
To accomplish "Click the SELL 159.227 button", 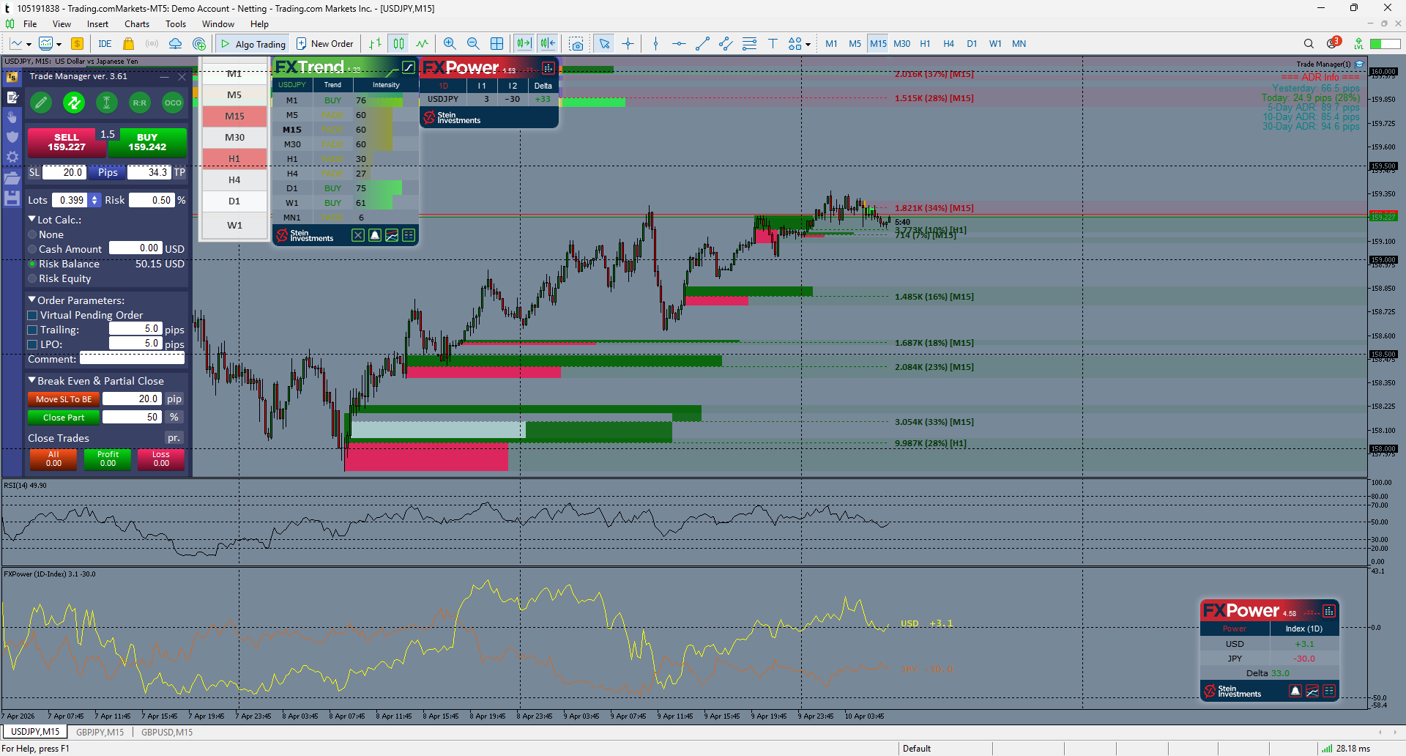I will pyautogui.click(x=67, y=142).
